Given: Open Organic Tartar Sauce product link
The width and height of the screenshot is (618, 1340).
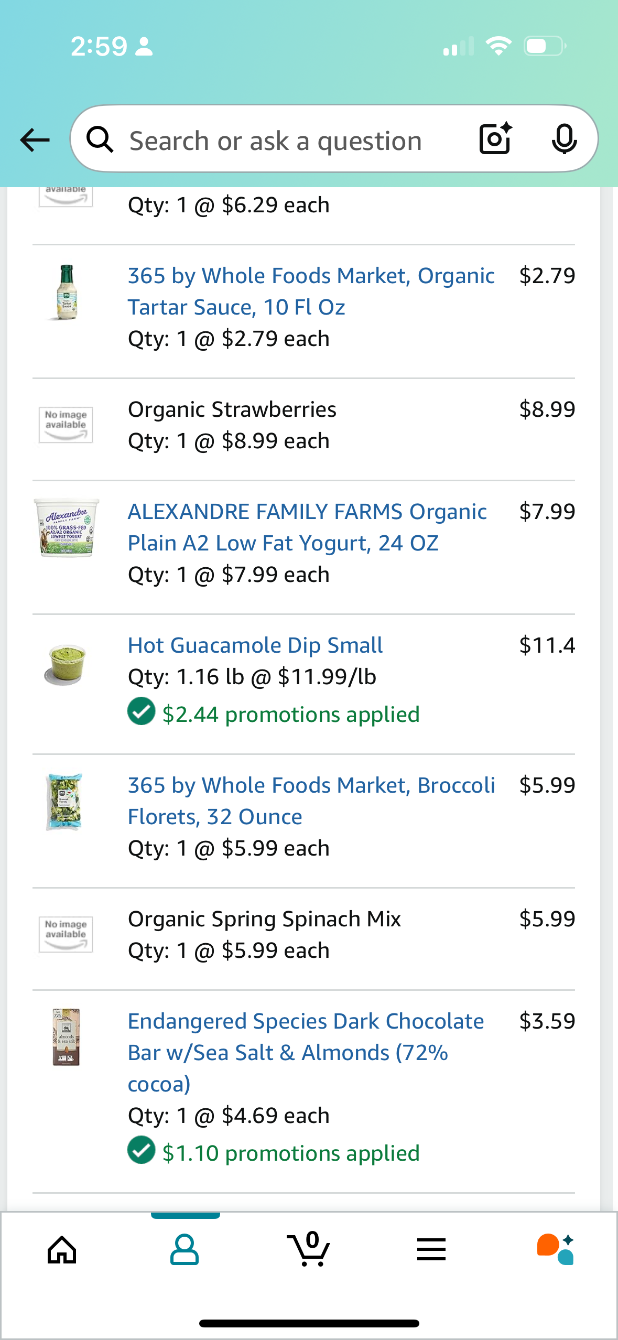Looking at the screenshot, I should pos(310,291).
